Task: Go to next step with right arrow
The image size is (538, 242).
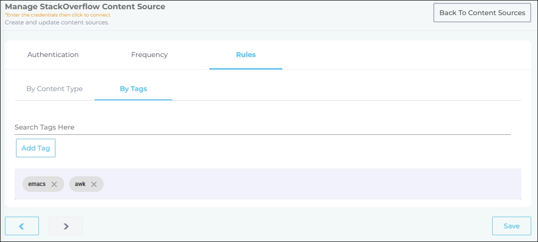Action: pos(66,226)
